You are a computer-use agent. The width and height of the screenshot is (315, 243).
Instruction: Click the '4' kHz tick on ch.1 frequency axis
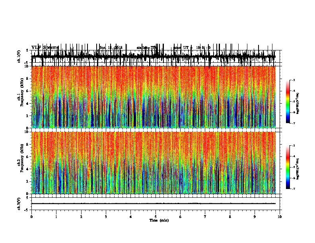coord(27,104)
